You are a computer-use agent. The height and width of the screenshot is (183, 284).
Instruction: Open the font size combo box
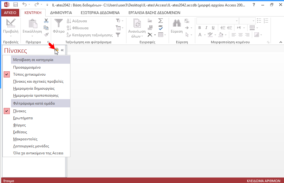(x=254, y=21)
